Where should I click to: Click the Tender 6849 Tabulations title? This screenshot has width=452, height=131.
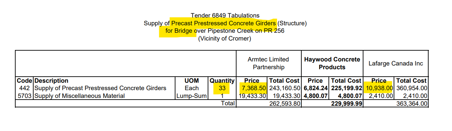(225, 16)
